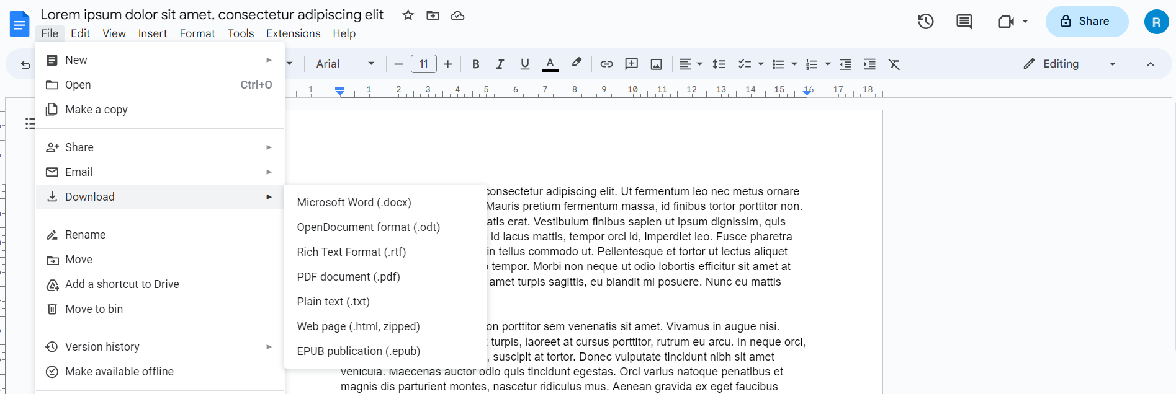Expand the bulleted list options arrow

794,64
